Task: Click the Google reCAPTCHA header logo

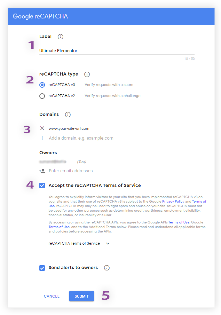Action: pyautogui.click(x=40, y=16)
